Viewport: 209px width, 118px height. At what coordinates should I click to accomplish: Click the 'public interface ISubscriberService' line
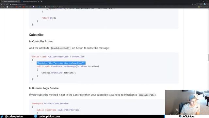coord(58,110)
